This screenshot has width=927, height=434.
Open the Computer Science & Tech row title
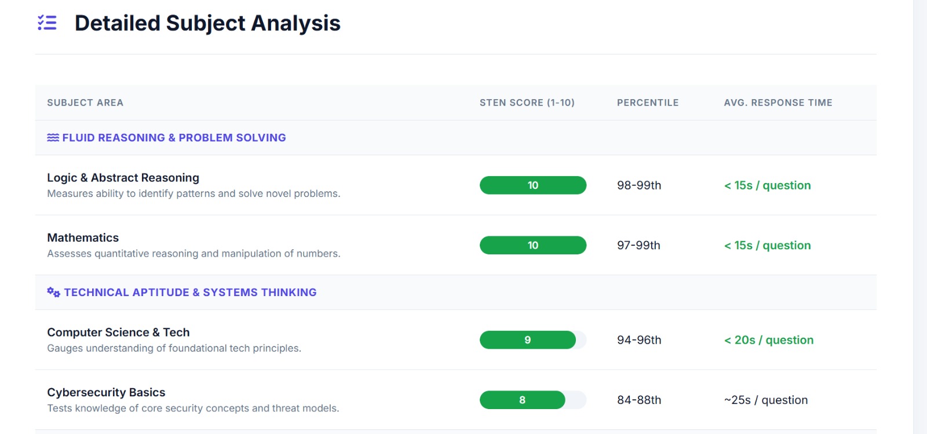pos(118,333)
